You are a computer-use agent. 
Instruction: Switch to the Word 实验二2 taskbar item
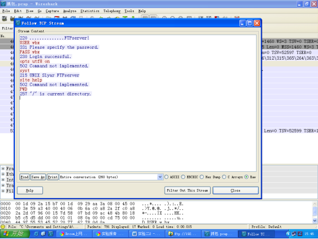pos(147,234)
